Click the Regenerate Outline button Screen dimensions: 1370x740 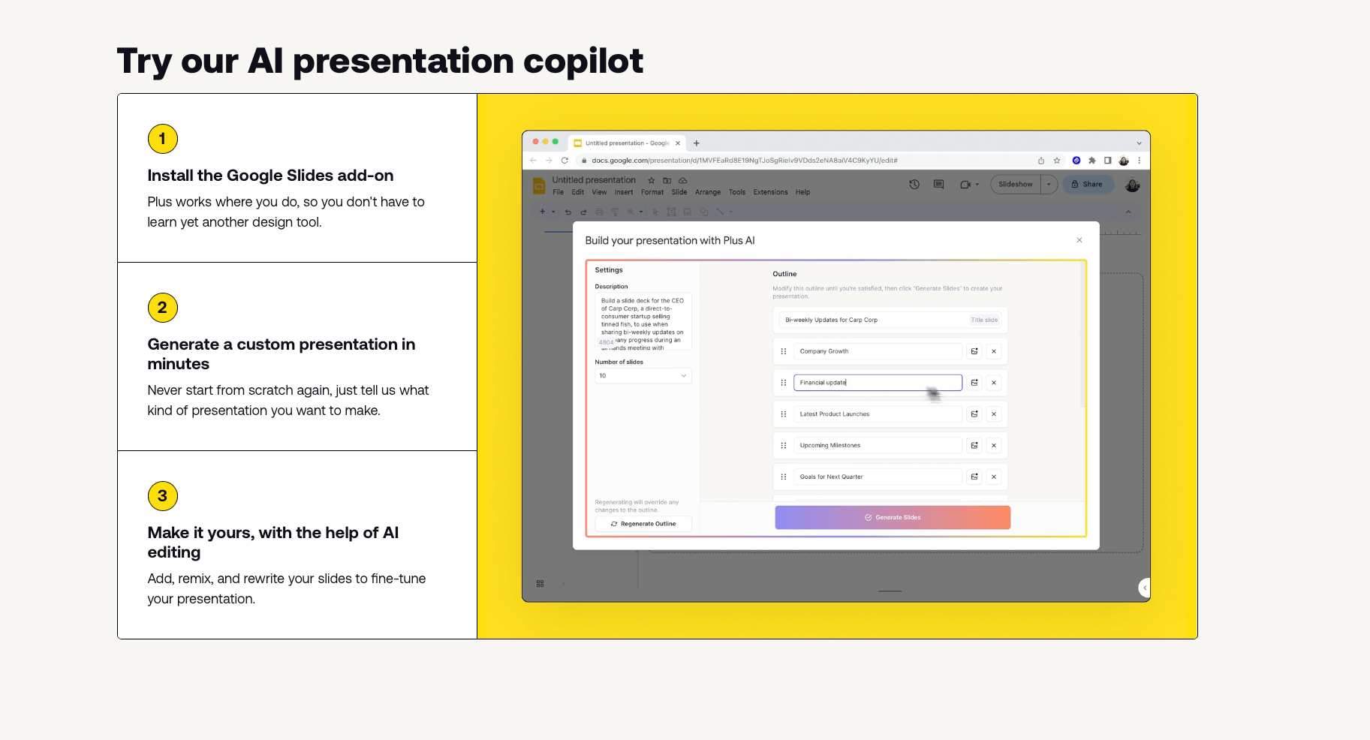tap(643, 524)
